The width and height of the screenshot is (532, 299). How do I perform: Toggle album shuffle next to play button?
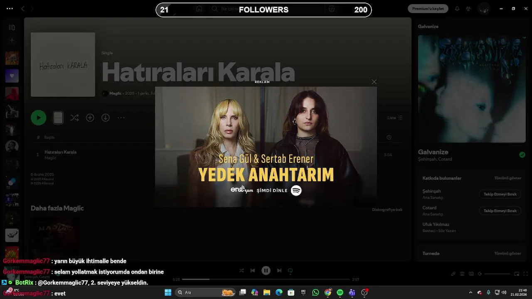pyautogui.click(x=74, y=118)
